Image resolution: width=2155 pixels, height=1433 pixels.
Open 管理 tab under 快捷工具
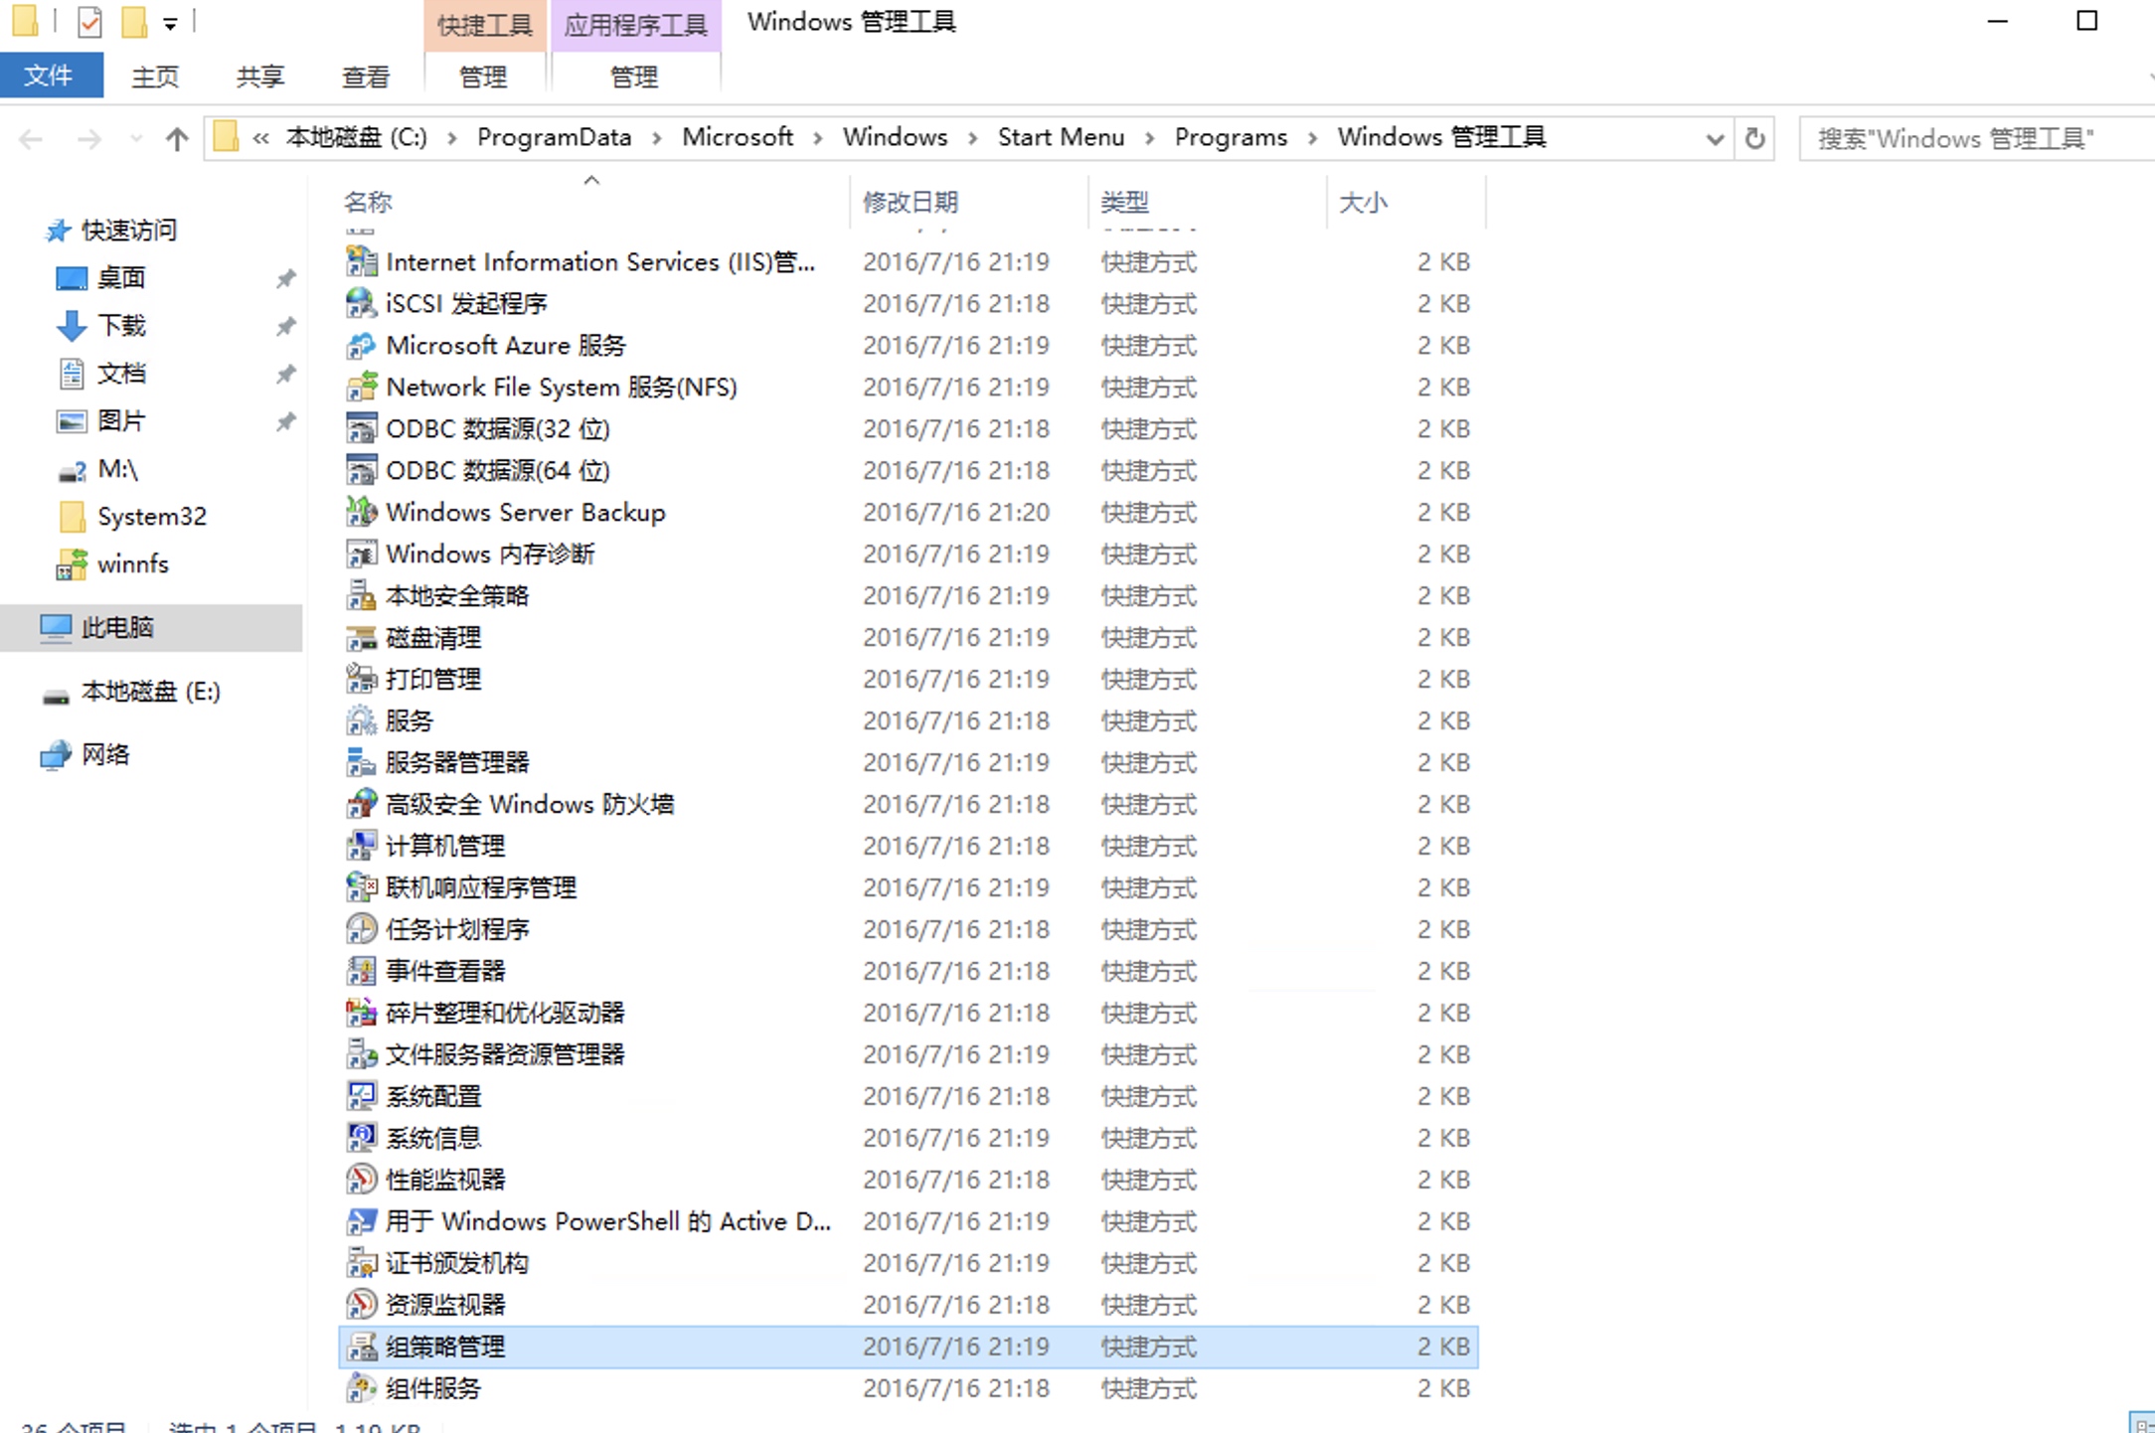point(484,77)
